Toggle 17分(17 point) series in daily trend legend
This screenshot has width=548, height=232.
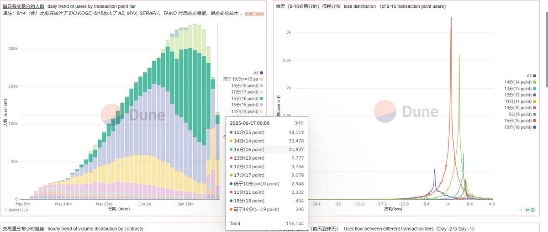(247, 92)
